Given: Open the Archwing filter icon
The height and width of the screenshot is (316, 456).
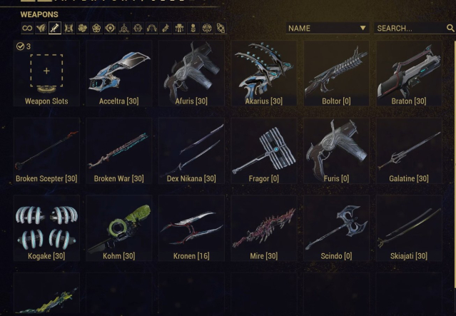Looking at the screenshot, I should 152,29.
